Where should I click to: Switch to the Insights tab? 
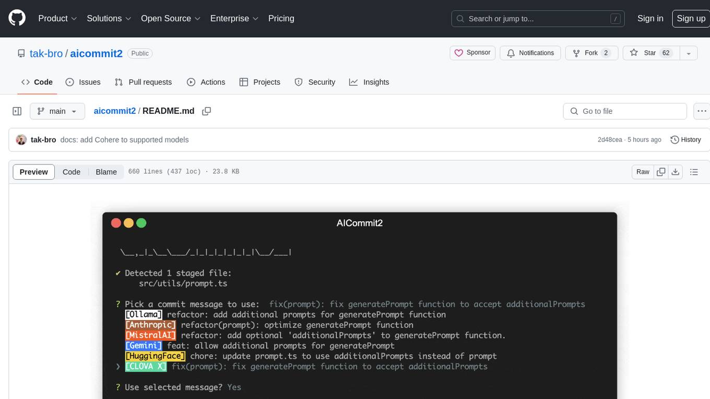[x=369, y=82]
